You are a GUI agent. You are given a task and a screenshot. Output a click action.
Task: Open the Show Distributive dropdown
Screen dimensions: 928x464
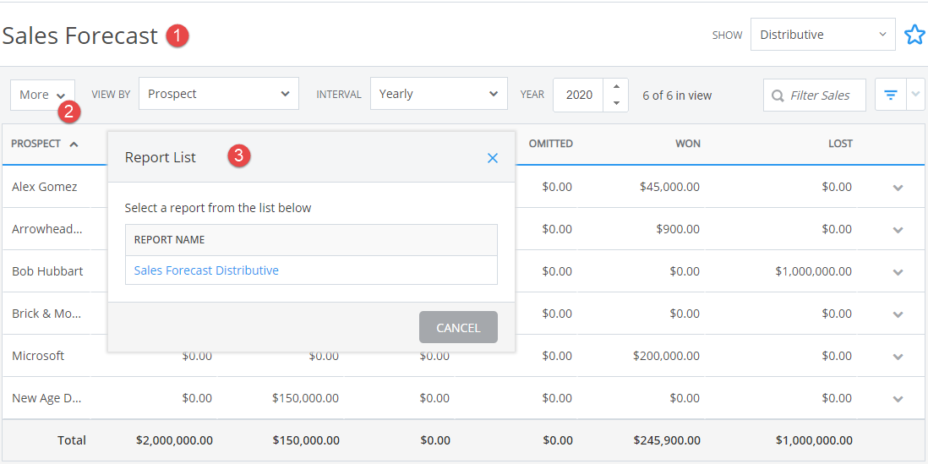[822, 35]
